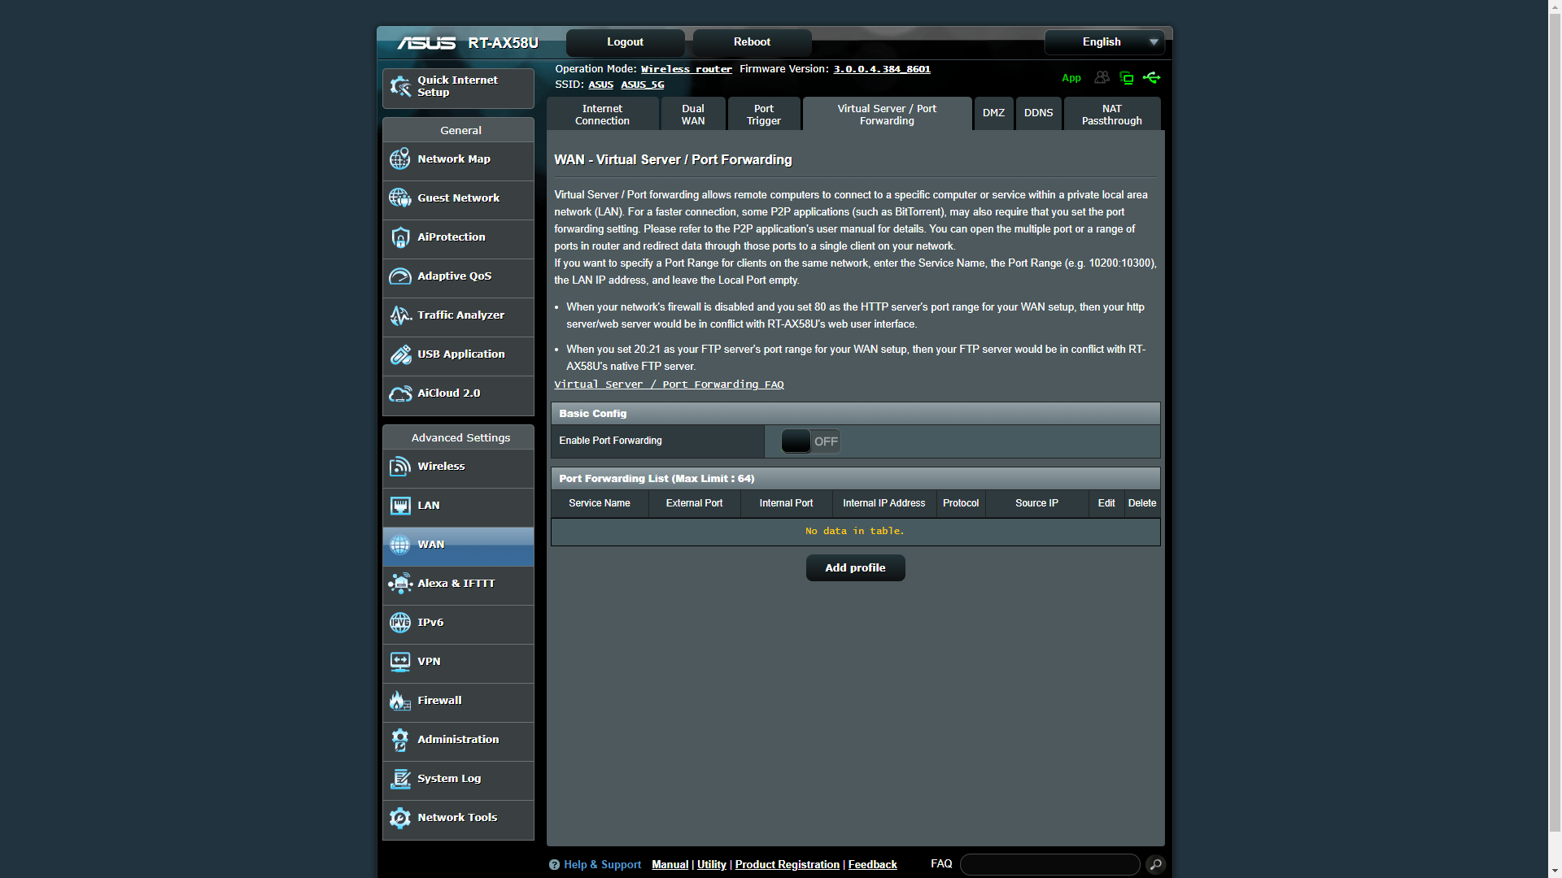Viewport: 1562px width, 878px height.
Task: Open the AiCloud 2.0 cloud icon
Action: tap(399, 393)
